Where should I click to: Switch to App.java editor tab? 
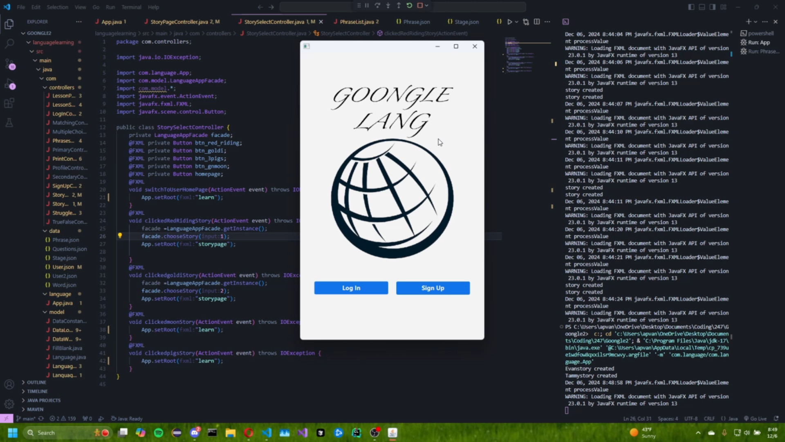tap(111, 22)
